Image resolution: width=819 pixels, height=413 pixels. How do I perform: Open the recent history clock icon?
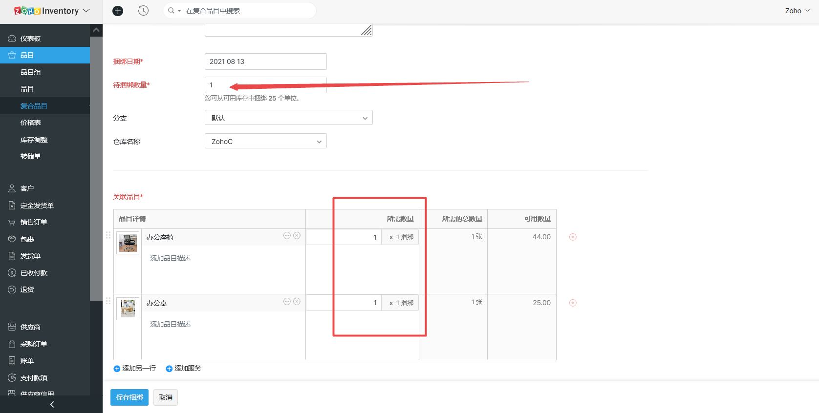click(x=143, y=11)
